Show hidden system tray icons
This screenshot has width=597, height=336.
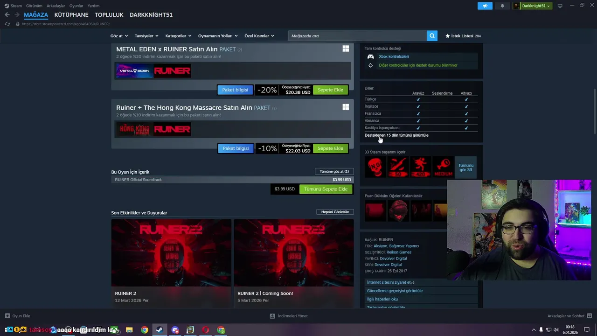tap(534, 330)
